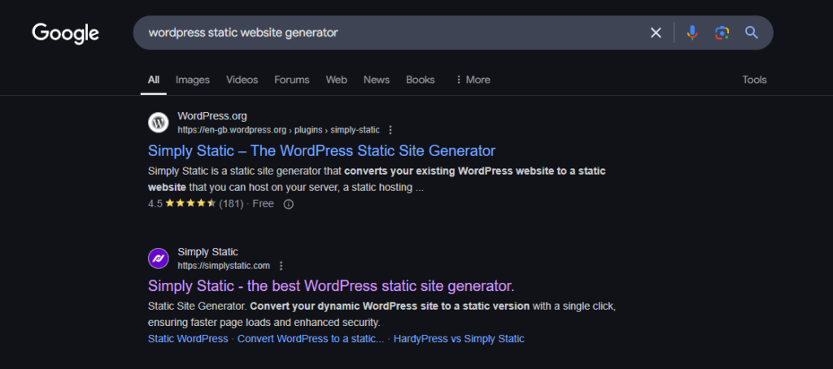
Task: Open 'Simply Static - the best WordPress' result
Action: click(331, 286)
